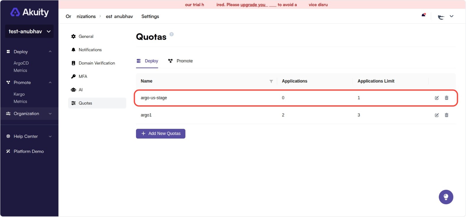Click the lightbulb help button

coord(446,197)
